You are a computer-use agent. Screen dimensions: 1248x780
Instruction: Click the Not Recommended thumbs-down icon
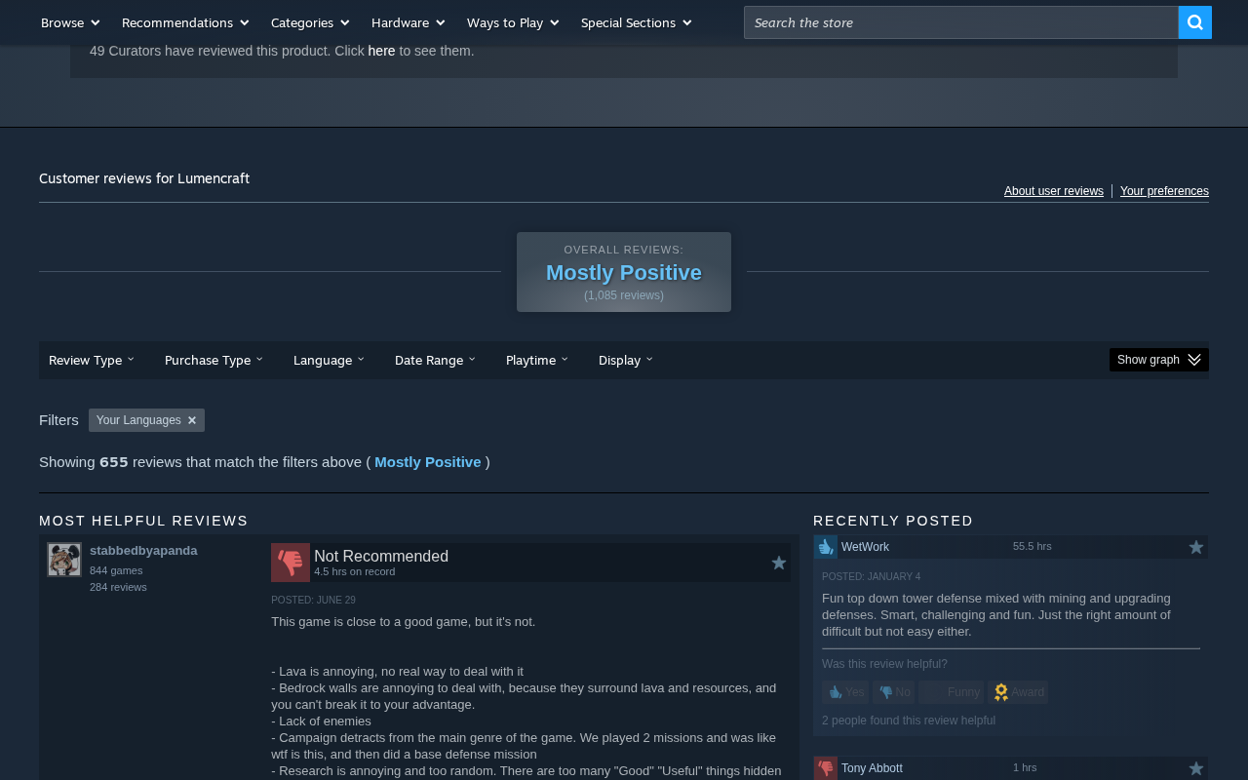291,563
